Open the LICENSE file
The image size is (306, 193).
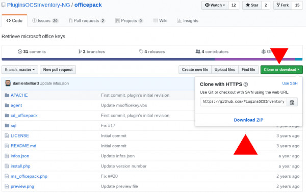coord(20,135)
